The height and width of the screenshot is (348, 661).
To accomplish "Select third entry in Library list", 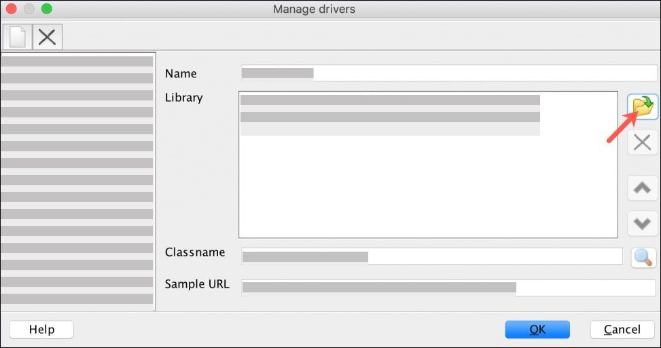I will tap(390, 130).
